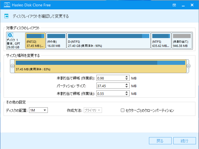
Task: Decrease 未割り当て領域 (作業後) value
Action: (x=127, y=95)
